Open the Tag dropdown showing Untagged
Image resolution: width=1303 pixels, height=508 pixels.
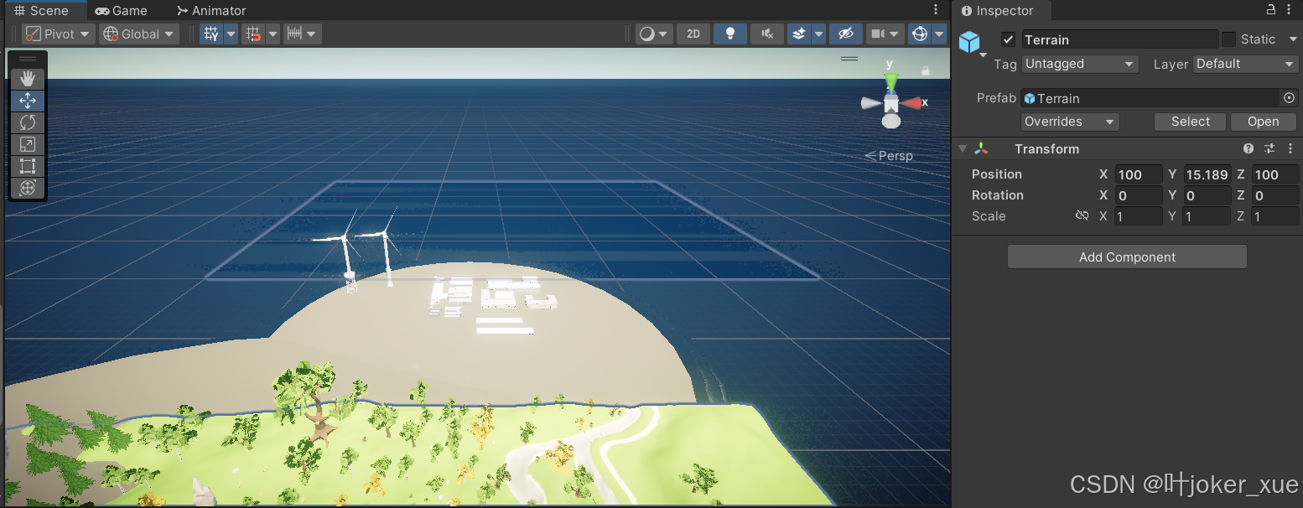coord(1079,64)
